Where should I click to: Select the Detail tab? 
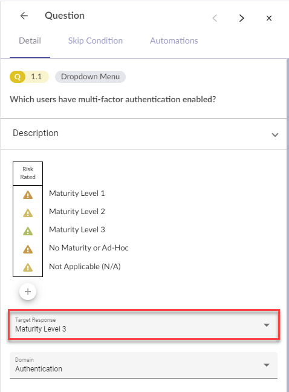point(30,41)
